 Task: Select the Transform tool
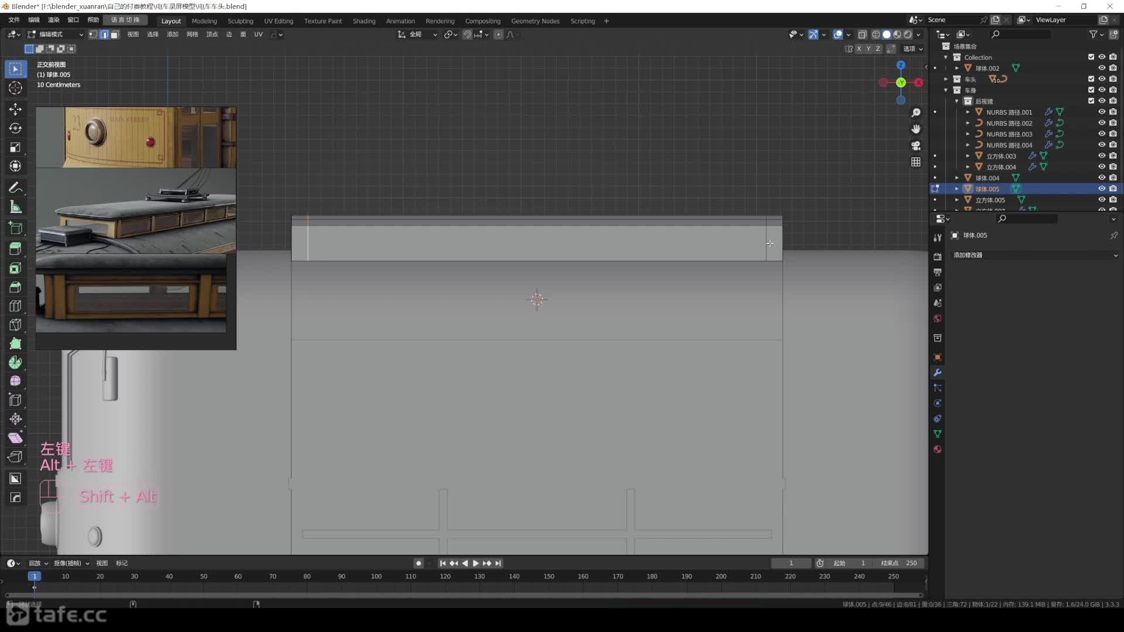[16, 166]
